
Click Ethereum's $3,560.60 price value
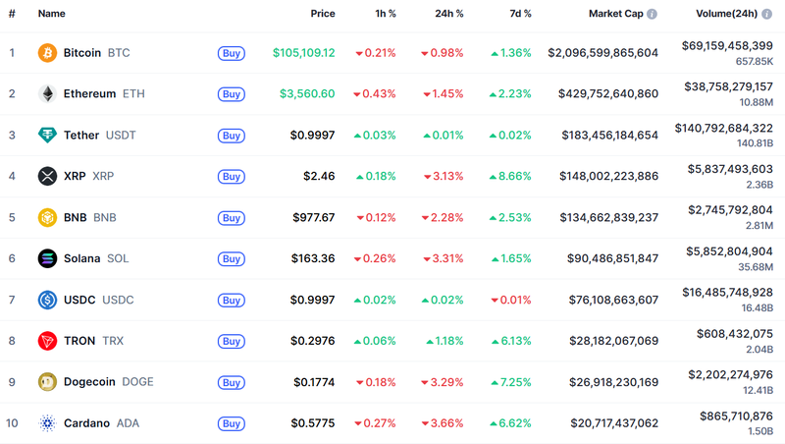pos(306,94)
